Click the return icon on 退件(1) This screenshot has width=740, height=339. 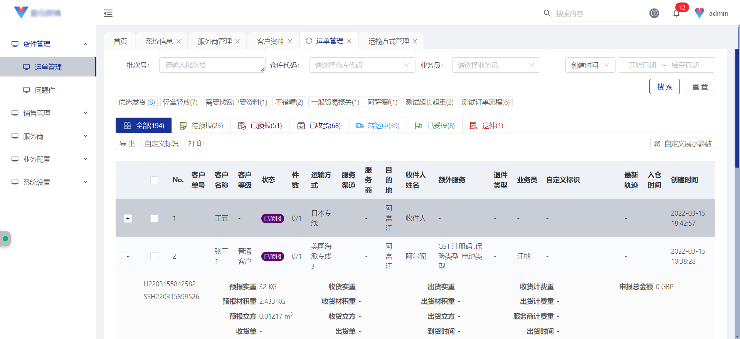tap(474, 126)
